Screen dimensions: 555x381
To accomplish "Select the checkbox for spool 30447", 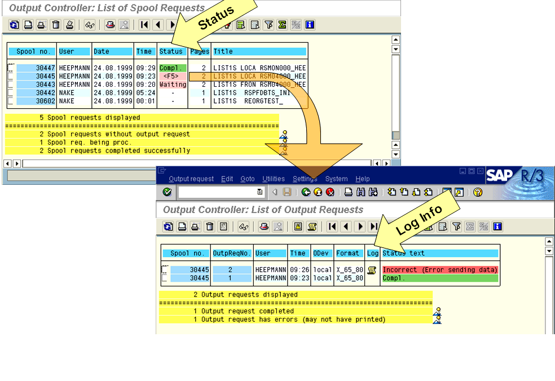I will (11, 67).
